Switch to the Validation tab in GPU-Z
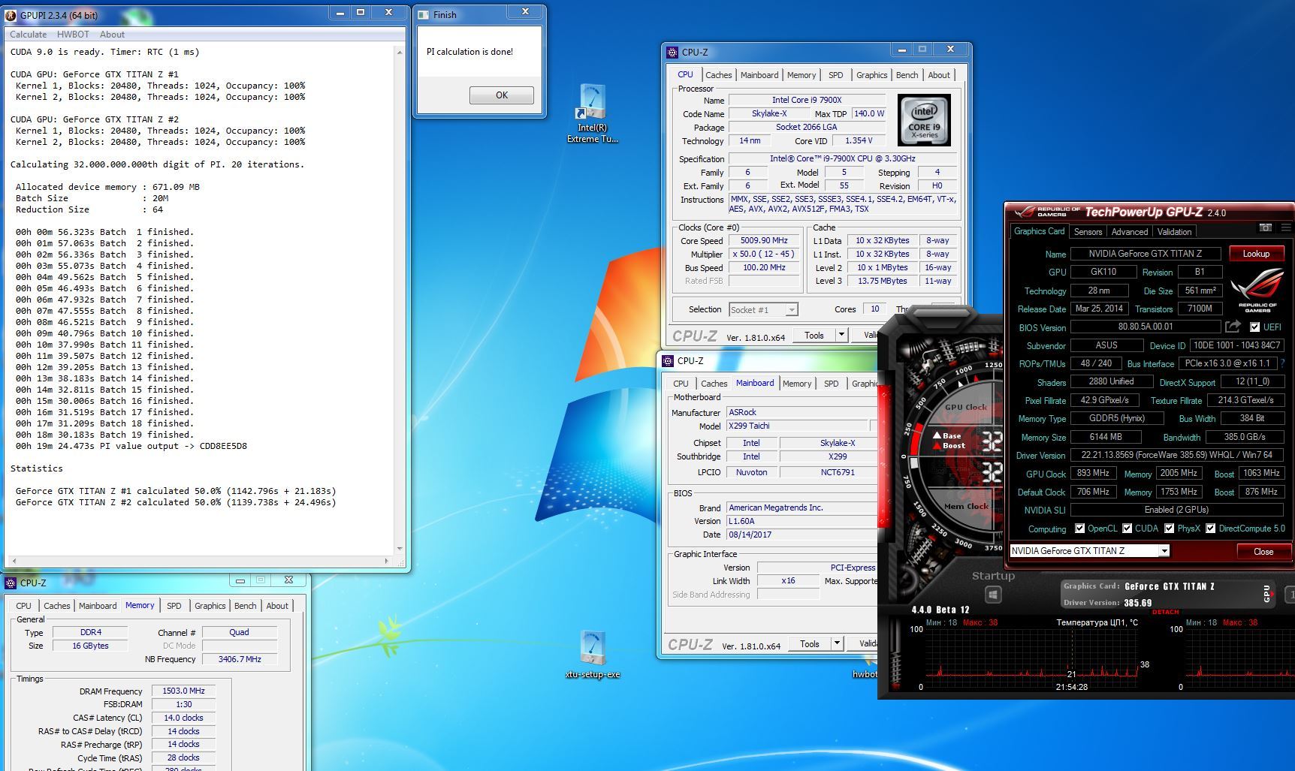Viewport: 1295px width, 771px height. tap(1174, 232)
